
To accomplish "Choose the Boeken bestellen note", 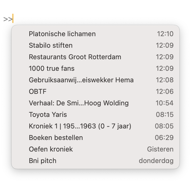I will pyautogui.click(x=56, y=138).
